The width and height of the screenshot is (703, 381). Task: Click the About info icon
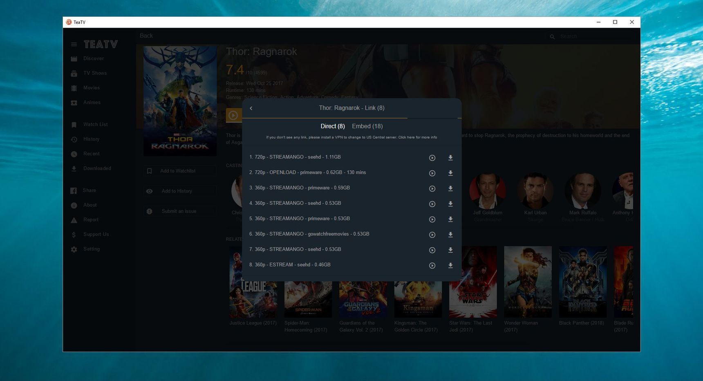74,206
